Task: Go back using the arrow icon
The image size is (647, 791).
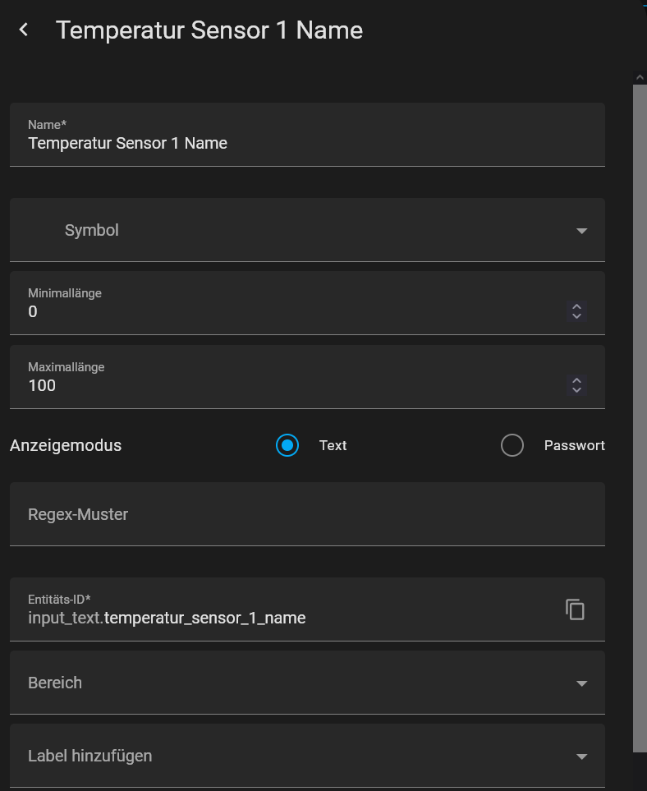Action: click(24, 30)
